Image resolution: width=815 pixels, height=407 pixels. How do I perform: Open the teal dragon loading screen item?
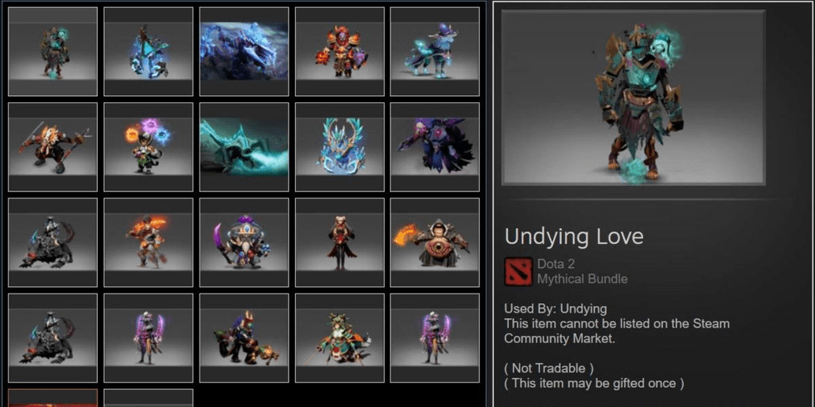(x=244, y=146)
